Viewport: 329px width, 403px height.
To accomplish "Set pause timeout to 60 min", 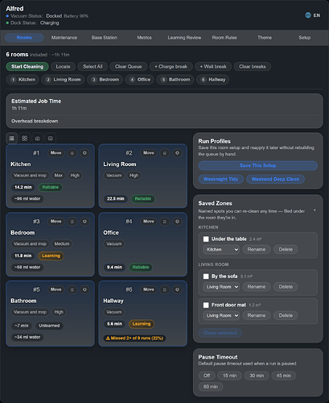I will pos(211,387).
